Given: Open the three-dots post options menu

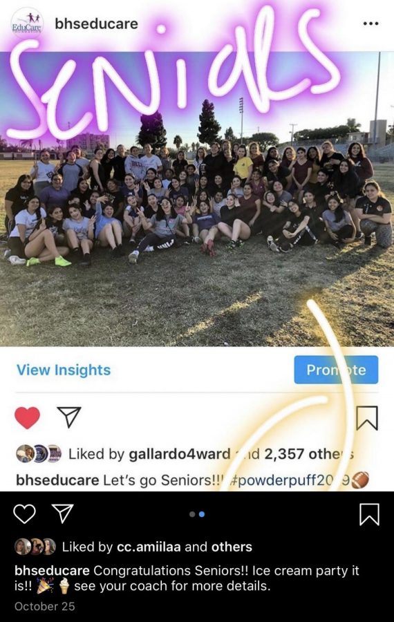Looking at the screenshot, I should pyautogui.click(x=370, y=23).
